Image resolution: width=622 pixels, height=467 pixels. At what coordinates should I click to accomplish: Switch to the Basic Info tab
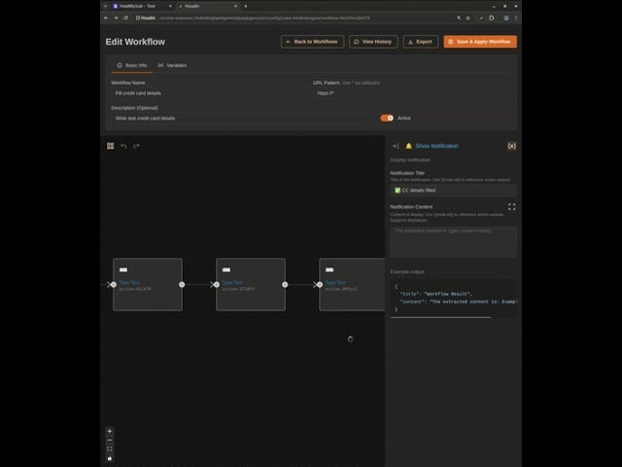click(132, 65)
